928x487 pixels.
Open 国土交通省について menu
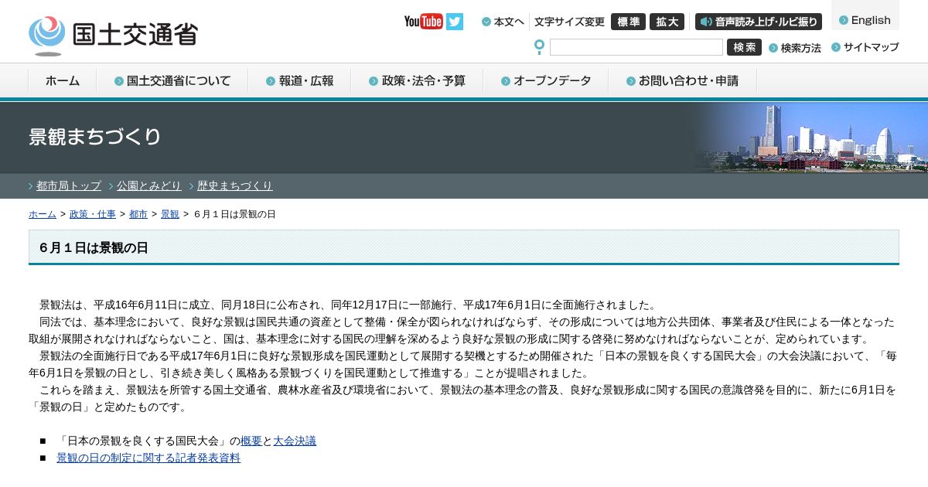(172, 80)
